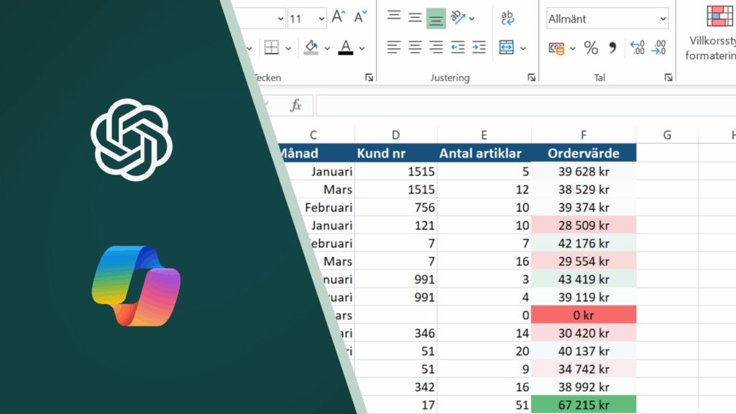Select column F header
This screenshot has height=414, width=736.
pyautogui.click(x=583, y=135)
